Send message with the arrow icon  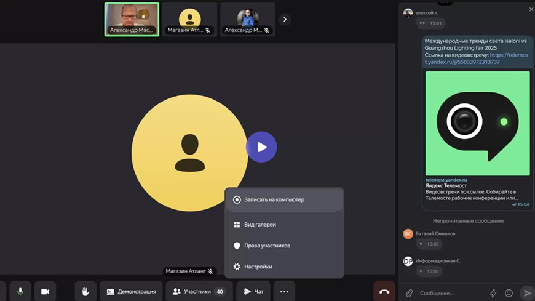click(526, 293)
